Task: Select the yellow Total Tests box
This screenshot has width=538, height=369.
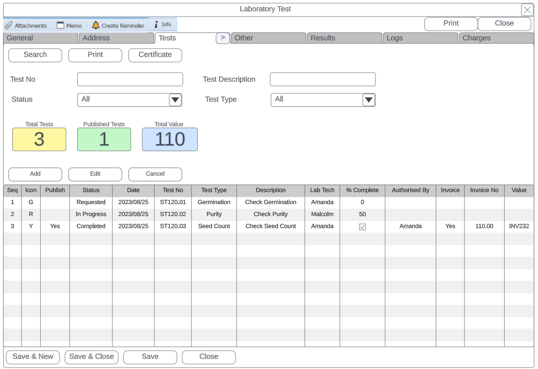Action: tap(39, 139)
